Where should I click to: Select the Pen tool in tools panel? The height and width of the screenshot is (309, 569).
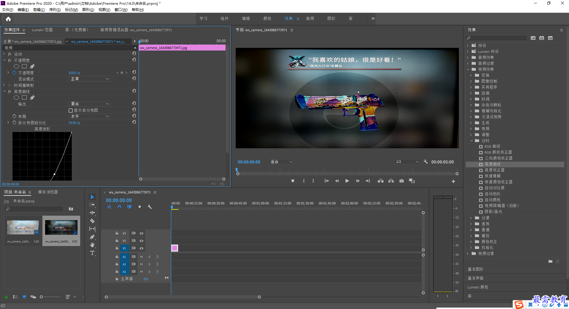[x=92, y=237]
